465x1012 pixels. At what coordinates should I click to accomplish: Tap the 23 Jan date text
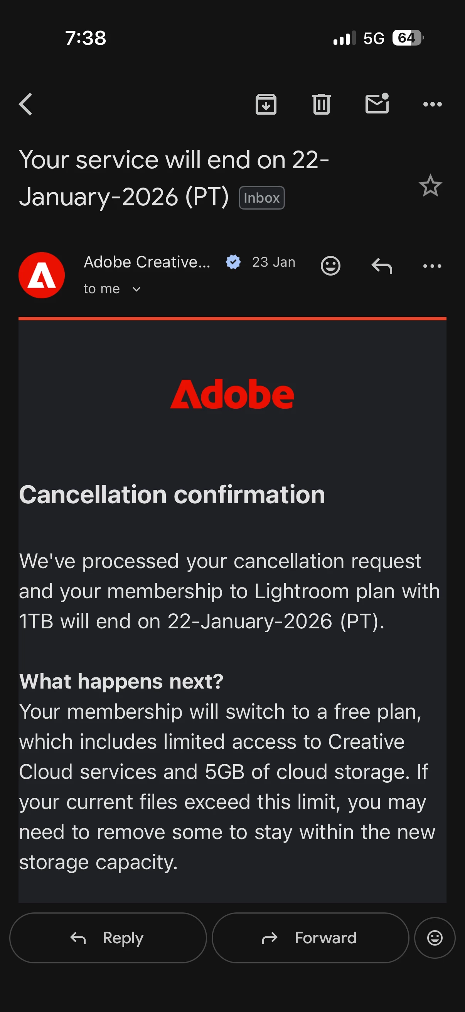(x=273, y=262)
